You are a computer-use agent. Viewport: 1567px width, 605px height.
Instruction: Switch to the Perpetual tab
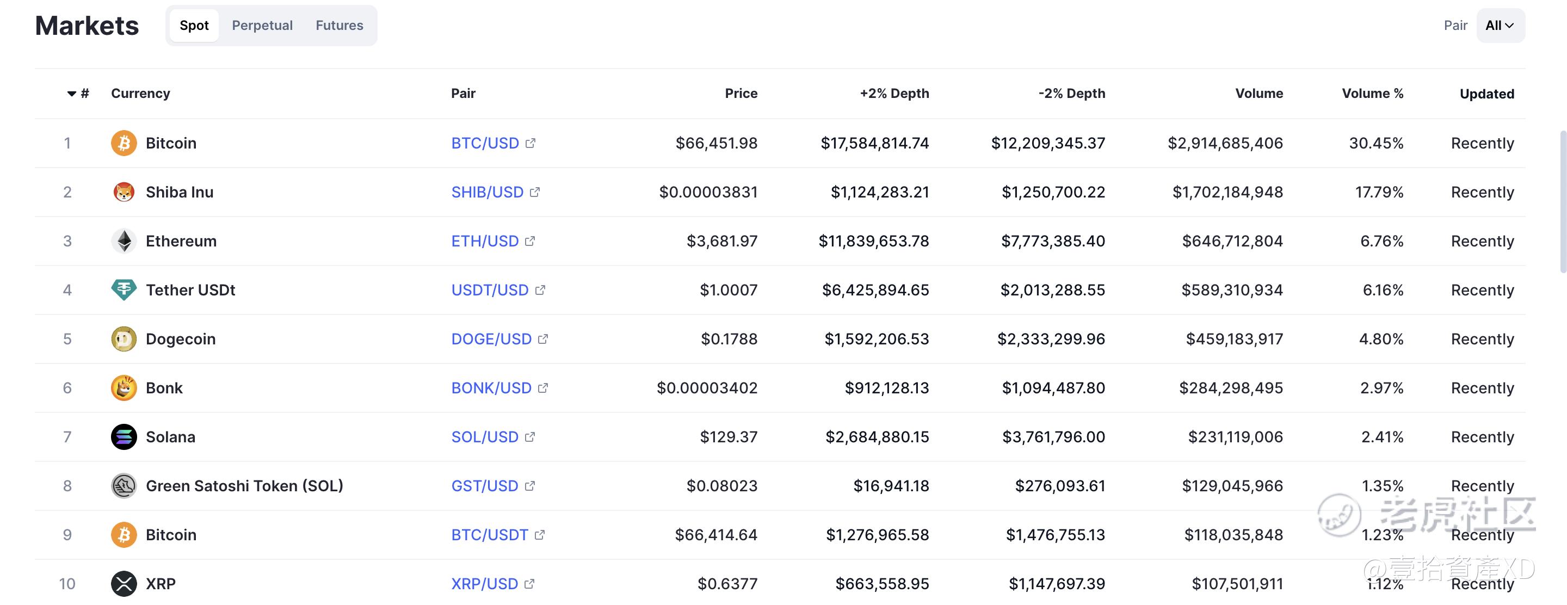pos(262,26)
